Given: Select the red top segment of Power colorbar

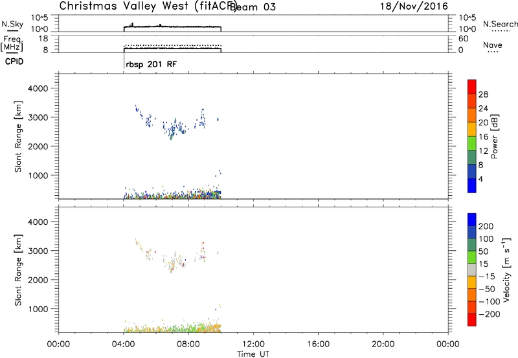Looking at the screenshot, I should (472, 87).
